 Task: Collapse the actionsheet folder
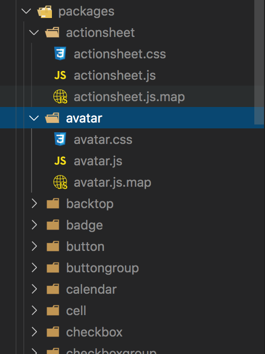click(x=34, y=33)
